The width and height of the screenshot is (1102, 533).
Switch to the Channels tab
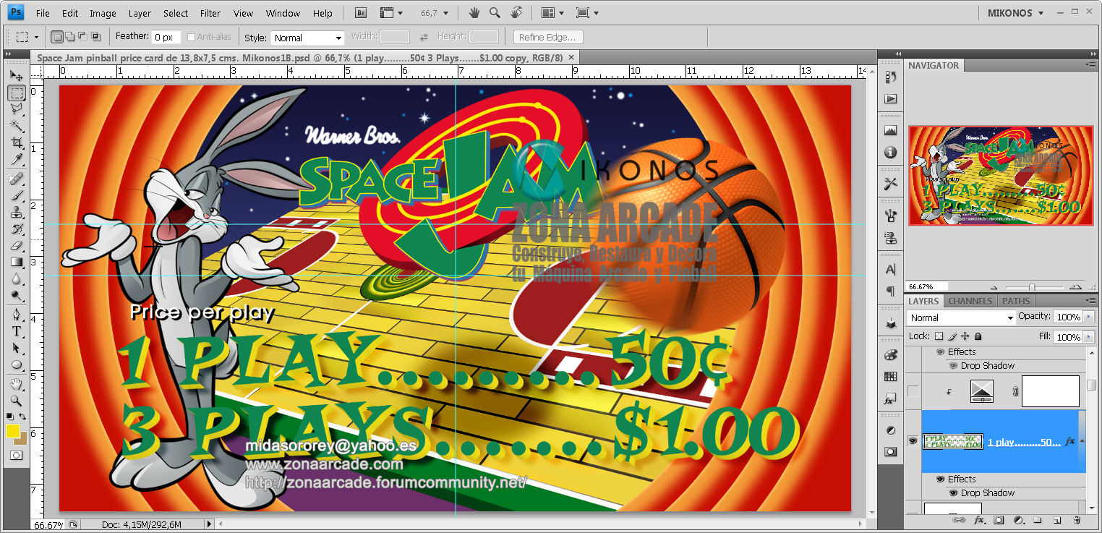970,301
